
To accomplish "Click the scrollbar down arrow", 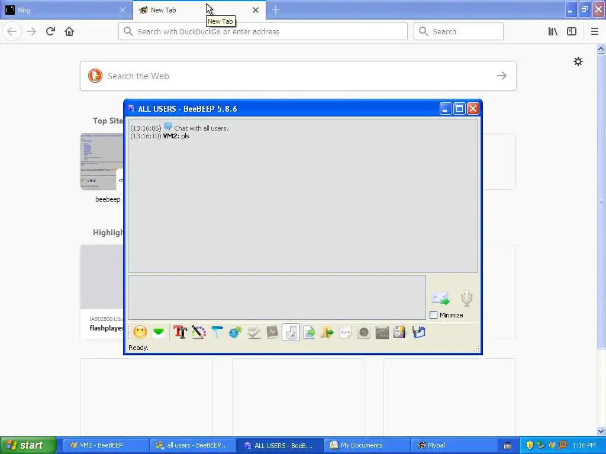I will tap(601, 431).
